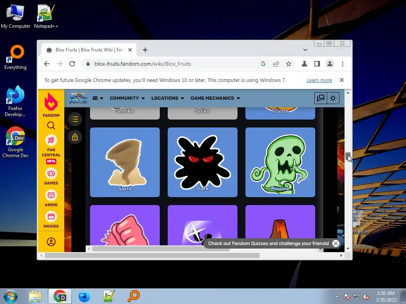Share this page icon
406x304 pixels.
276,64
